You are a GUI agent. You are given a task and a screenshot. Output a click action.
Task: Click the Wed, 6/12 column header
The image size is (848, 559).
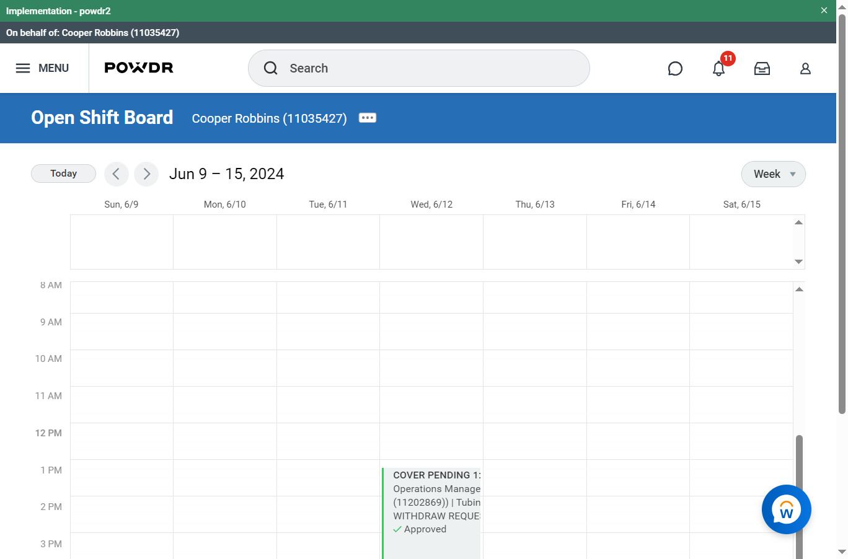[x=431, y=205]
